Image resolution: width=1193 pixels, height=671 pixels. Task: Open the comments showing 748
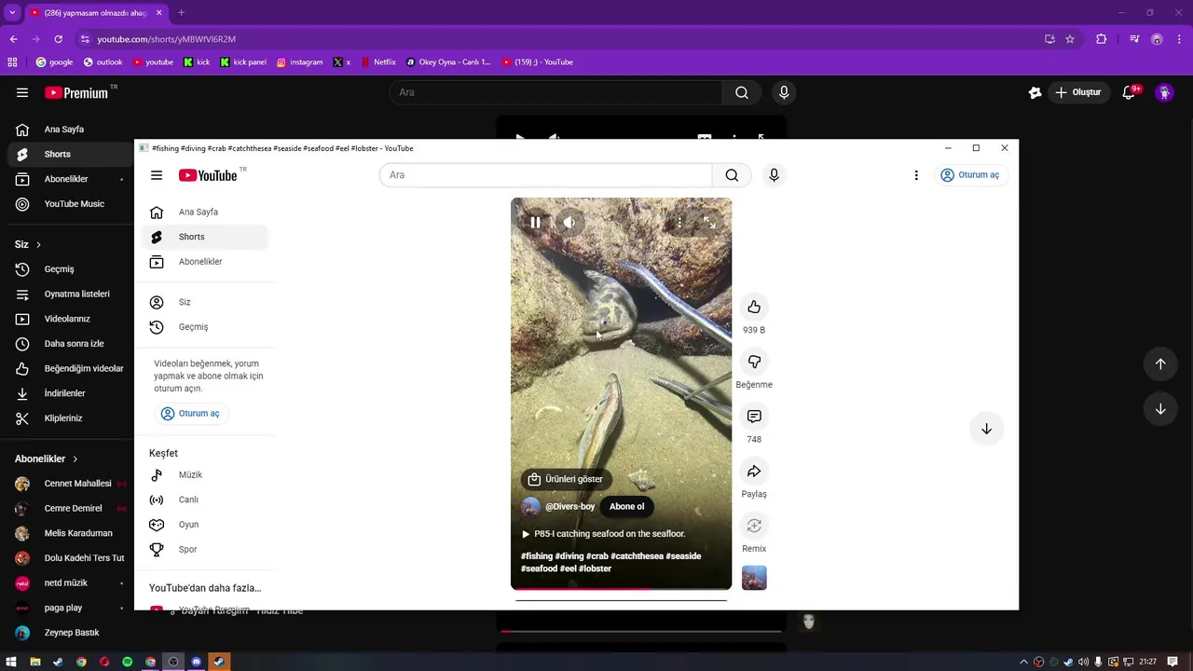[x=754, y=417]
